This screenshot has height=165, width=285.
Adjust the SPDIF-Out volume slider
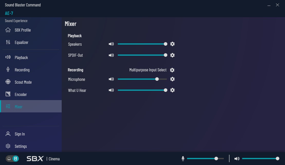142,55
